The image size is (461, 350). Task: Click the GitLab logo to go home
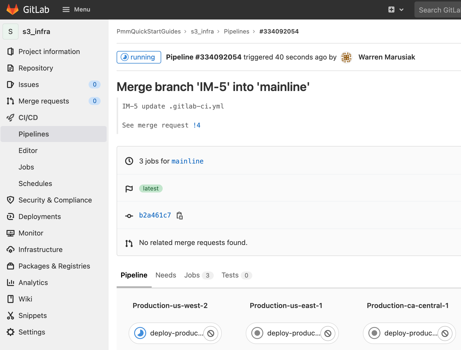pyautogui.click(x=13, y=9)
